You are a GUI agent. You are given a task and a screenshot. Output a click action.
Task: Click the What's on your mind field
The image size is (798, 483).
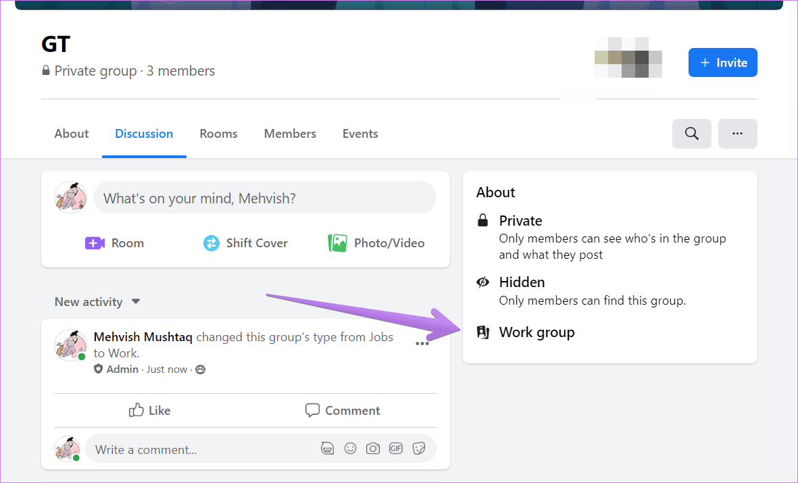[265, 198]
